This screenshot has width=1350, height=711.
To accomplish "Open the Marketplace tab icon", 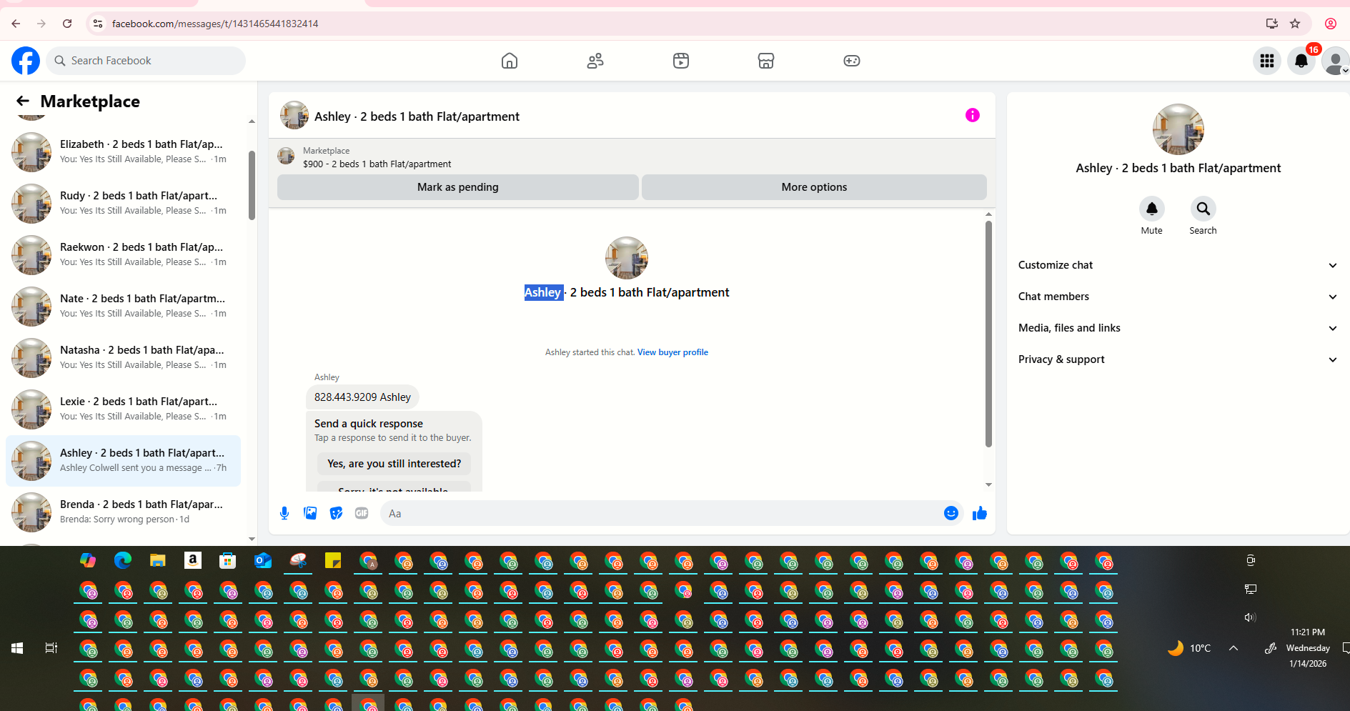I will pyautogui.click(x=766, y=61).
